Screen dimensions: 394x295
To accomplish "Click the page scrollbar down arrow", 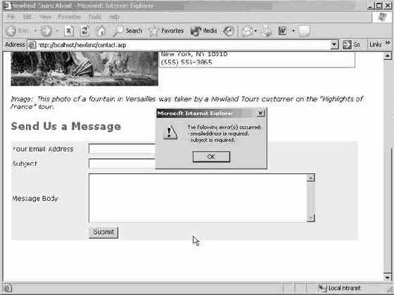I will [x=388, y=277].
